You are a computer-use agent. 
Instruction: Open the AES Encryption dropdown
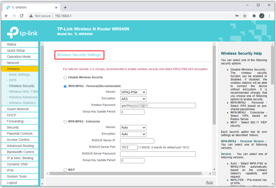point(133,99)
